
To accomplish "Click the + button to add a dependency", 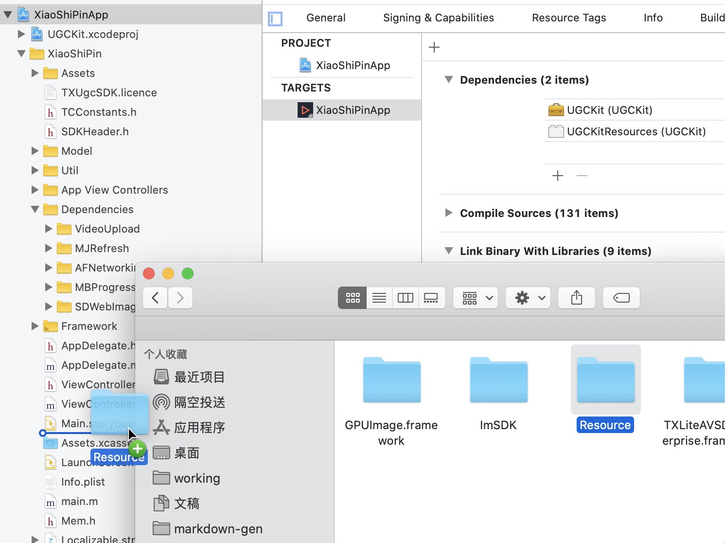I will coord(557,176).
